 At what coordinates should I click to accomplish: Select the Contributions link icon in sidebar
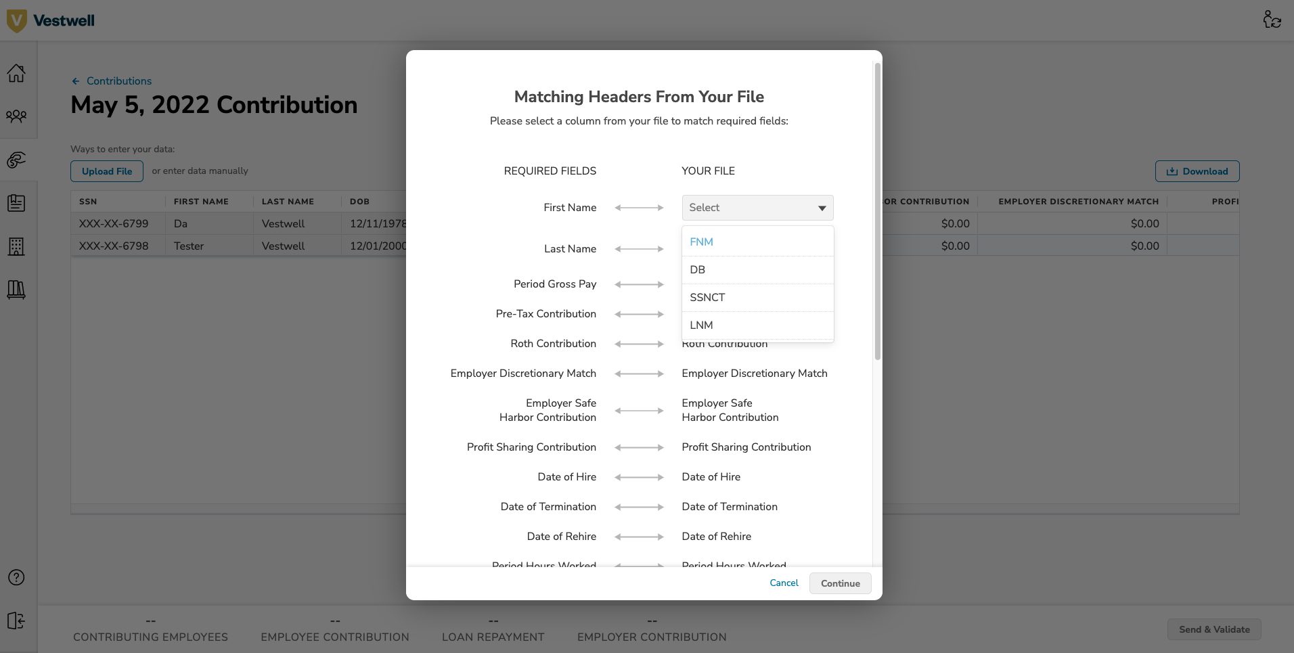coord(16,160)
